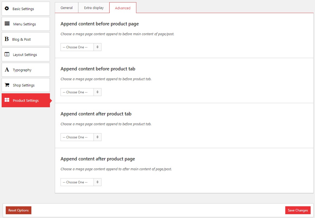Click the shopping cart icon for Shop Settings
Screen dimensions: 315x218
coord(7,85)
